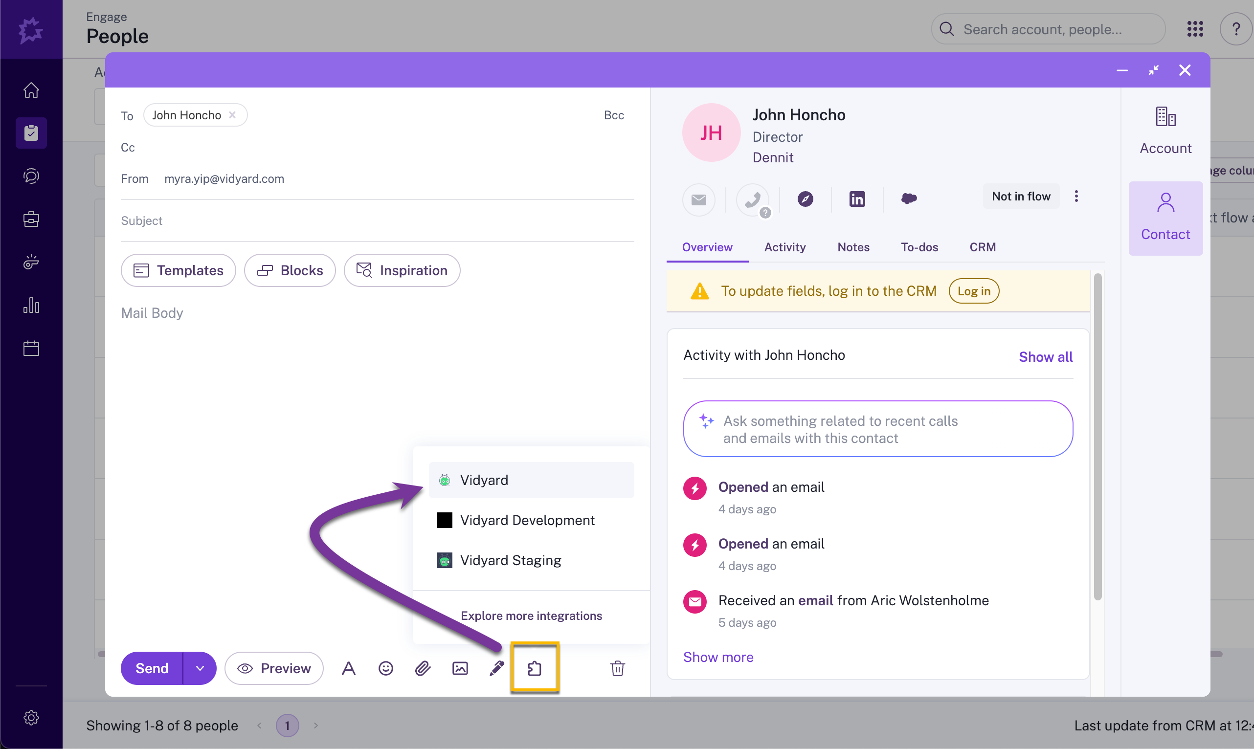
Task: Click Log in to the CRM
Action: [974, 291]
